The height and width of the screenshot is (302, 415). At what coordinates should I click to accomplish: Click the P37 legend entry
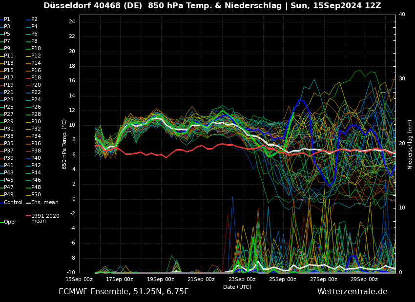click(9, 151)
